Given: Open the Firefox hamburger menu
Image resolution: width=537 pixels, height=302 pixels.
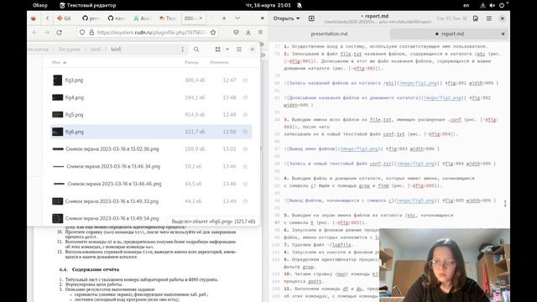Looking at the screenshot, I should pyautogui.click(x=260, y=32).
